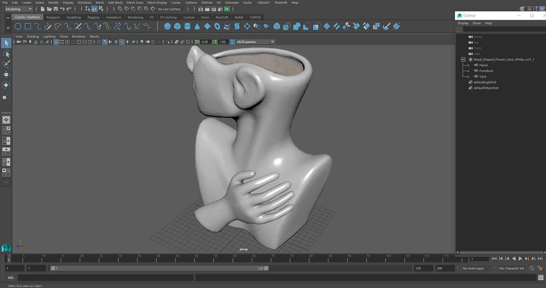Open the sRGB gamma view transform dropdown
Image resolution: width=546 pixels, height=288 pixels.
tap(255, 42)
